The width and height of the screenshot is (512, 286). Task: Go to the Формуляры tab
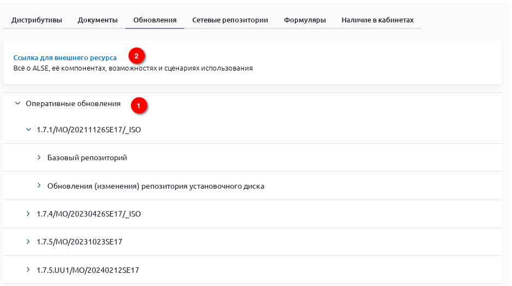click(x=305, y=20)
